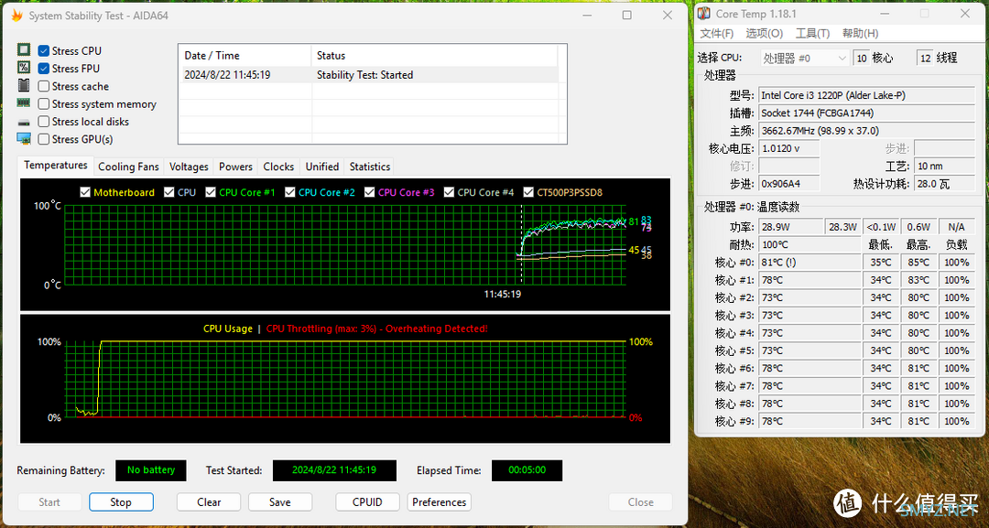The image size is (989, 528).
Task: Click the 0x906A4 stepping field
Action: pos(789,184)
